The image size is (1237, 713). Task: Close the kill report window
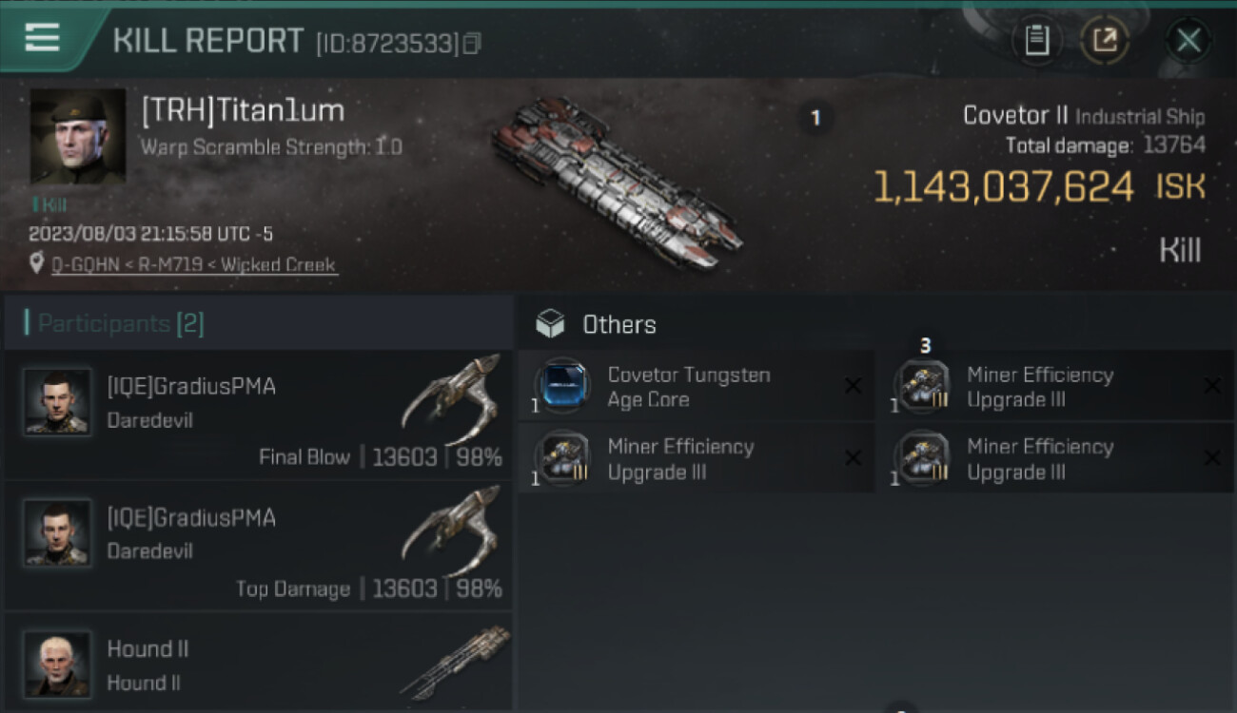1188,41
